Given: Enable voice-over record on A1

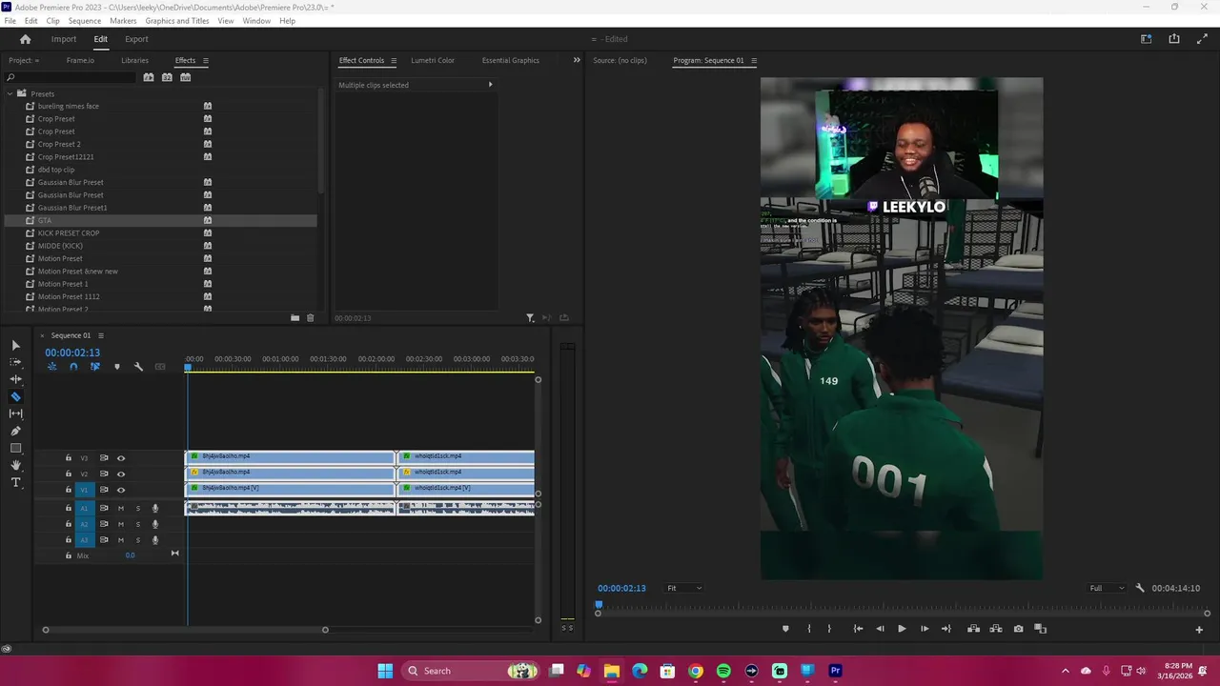Looking at the screenshot, I should [155, 509].
